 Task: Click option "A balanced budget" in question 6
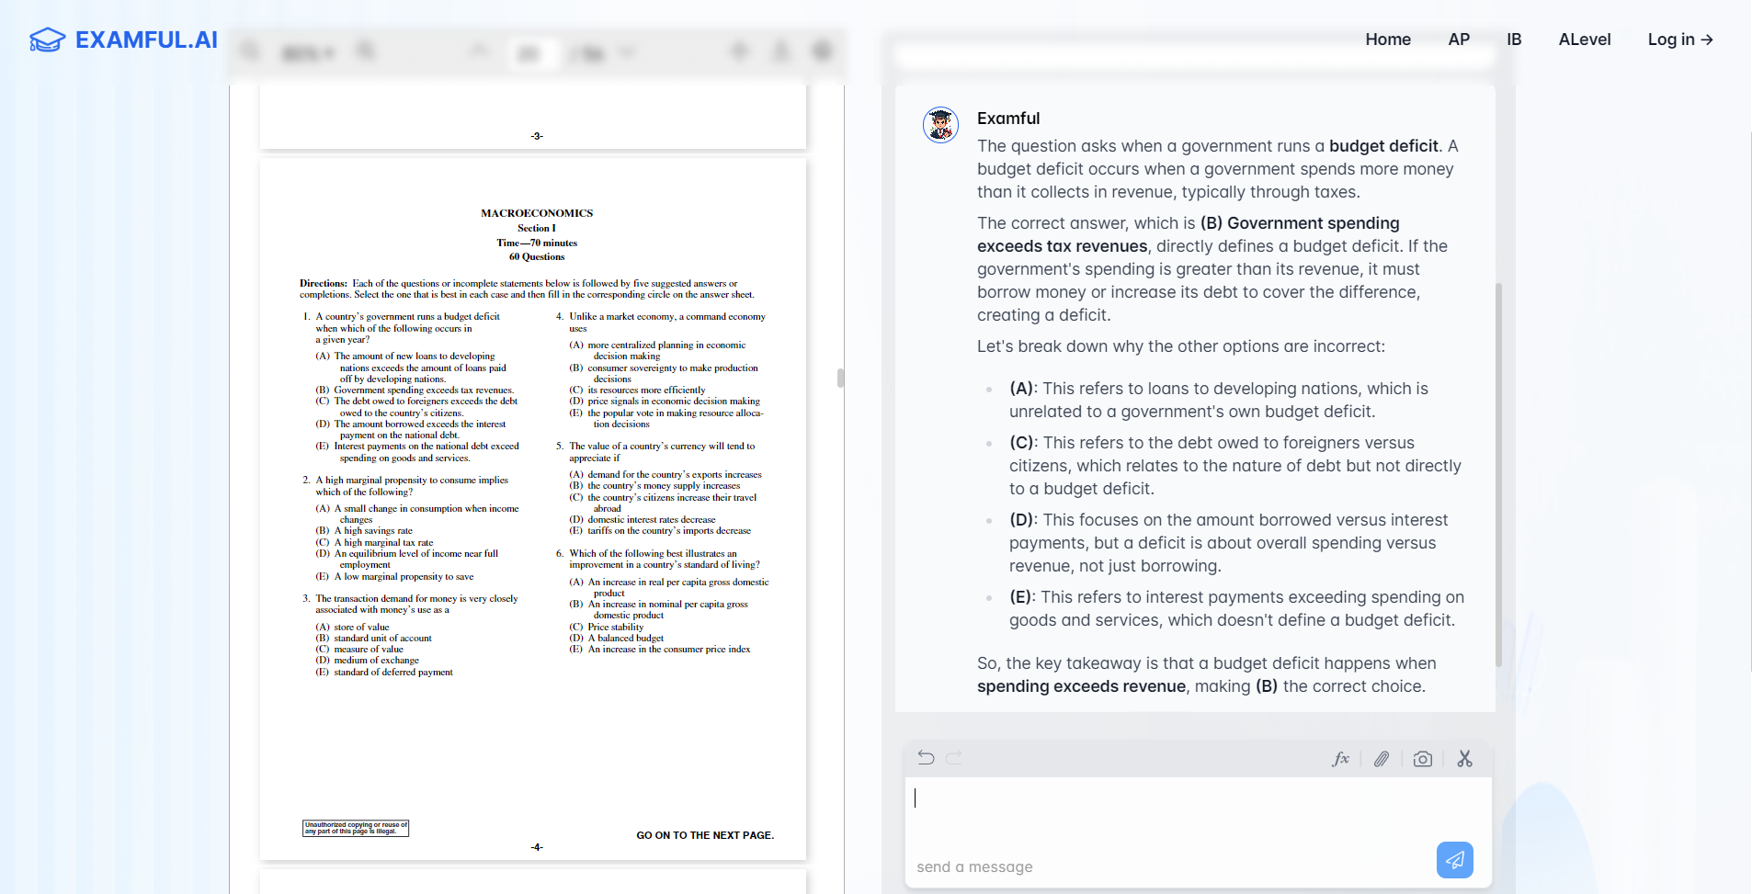pos(626,638)
